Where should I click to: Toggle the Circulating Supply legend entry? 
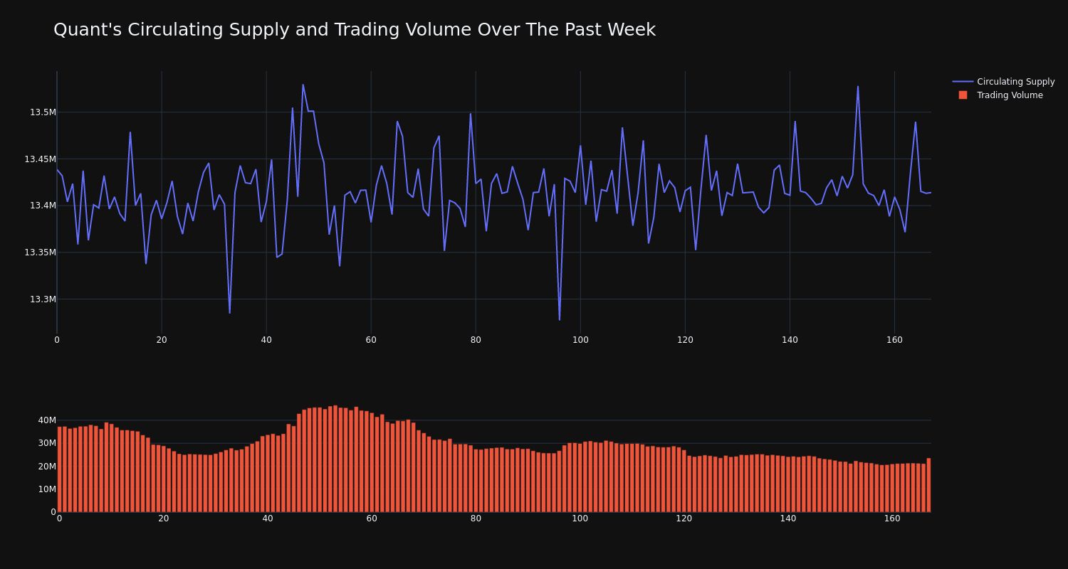[1004, 82]
